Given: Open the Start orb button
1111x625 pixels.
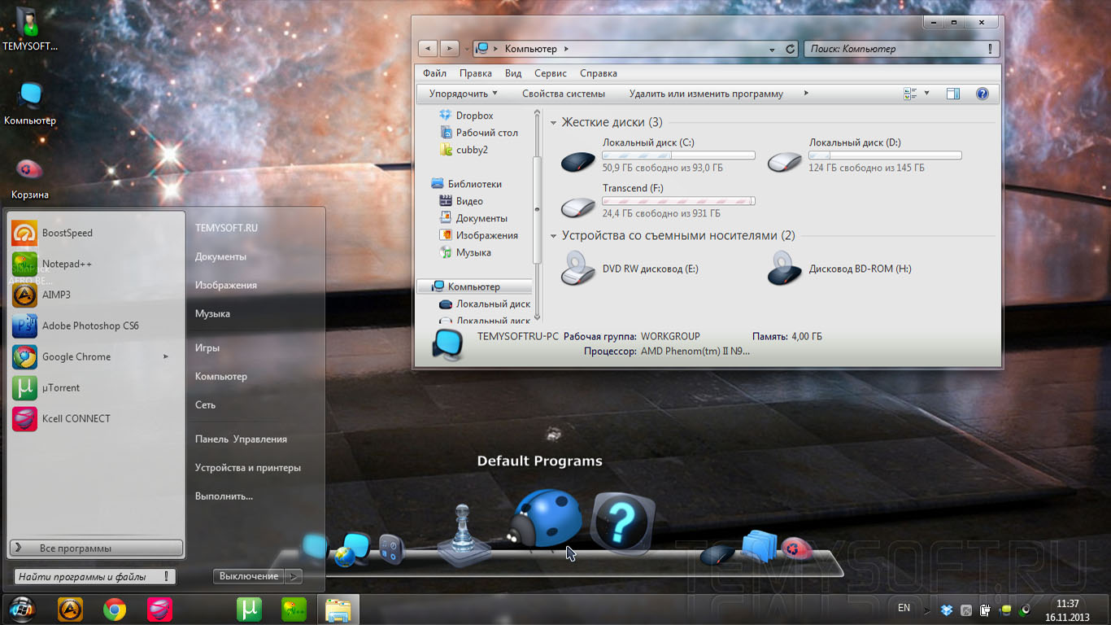Looking at the screenshot, I should click(x=22, y=610).
